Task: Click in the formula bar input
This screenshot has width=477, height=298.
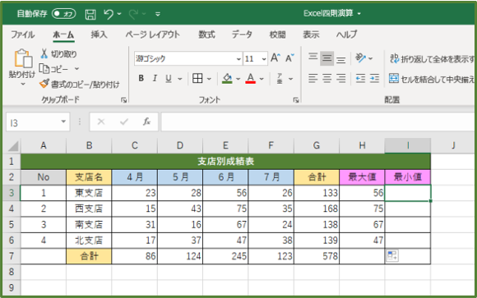Action: point(317,121)
